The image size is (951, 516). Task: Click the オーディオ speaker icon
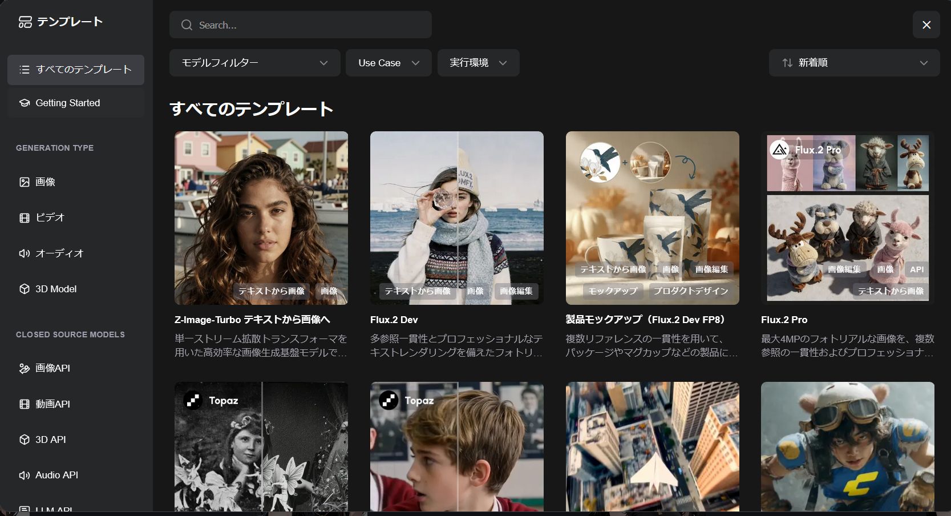(25, 253)
